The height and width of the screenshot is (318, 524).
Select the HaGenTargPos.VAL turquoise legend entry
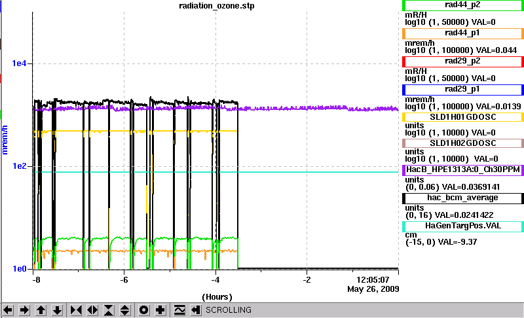463,226
